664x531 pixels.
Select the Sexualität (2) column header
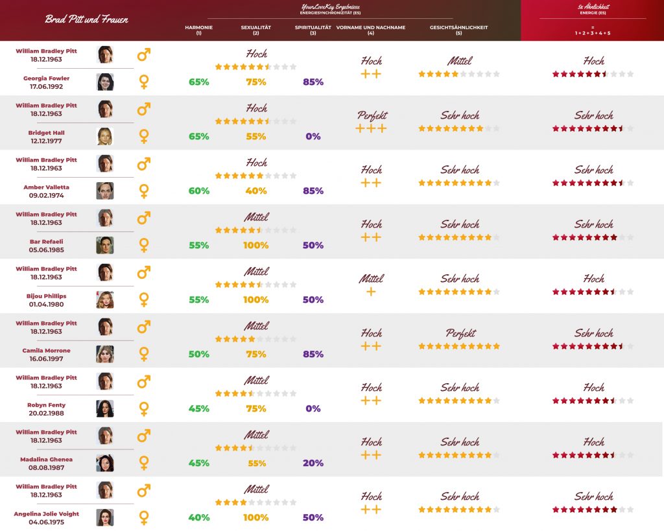pos(256,30)
